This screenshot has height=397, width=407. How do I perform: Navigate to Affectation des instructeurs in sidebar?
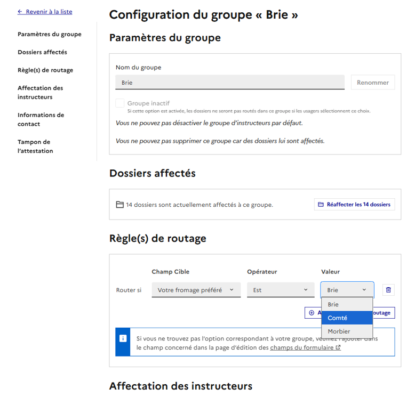[x=41, y=93]
